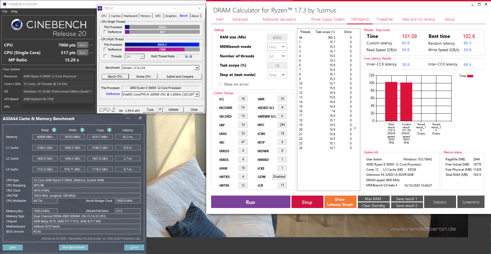
Task: Click the DRAM Calculator Screenshot button
Action: [x=471, y=202]
